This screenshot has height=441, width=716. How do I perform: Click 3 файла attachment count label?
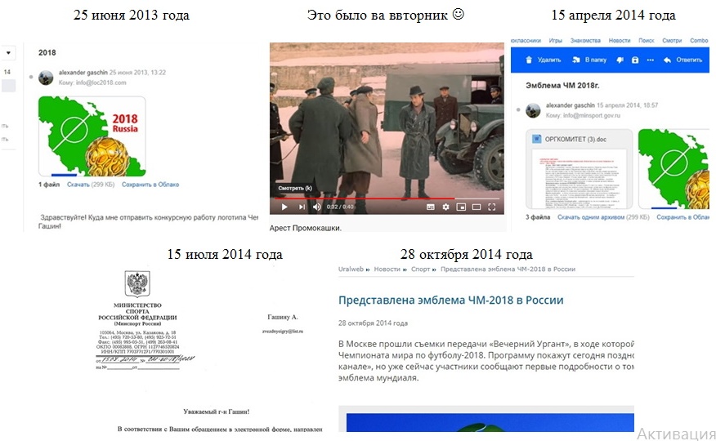click(538, 217)
